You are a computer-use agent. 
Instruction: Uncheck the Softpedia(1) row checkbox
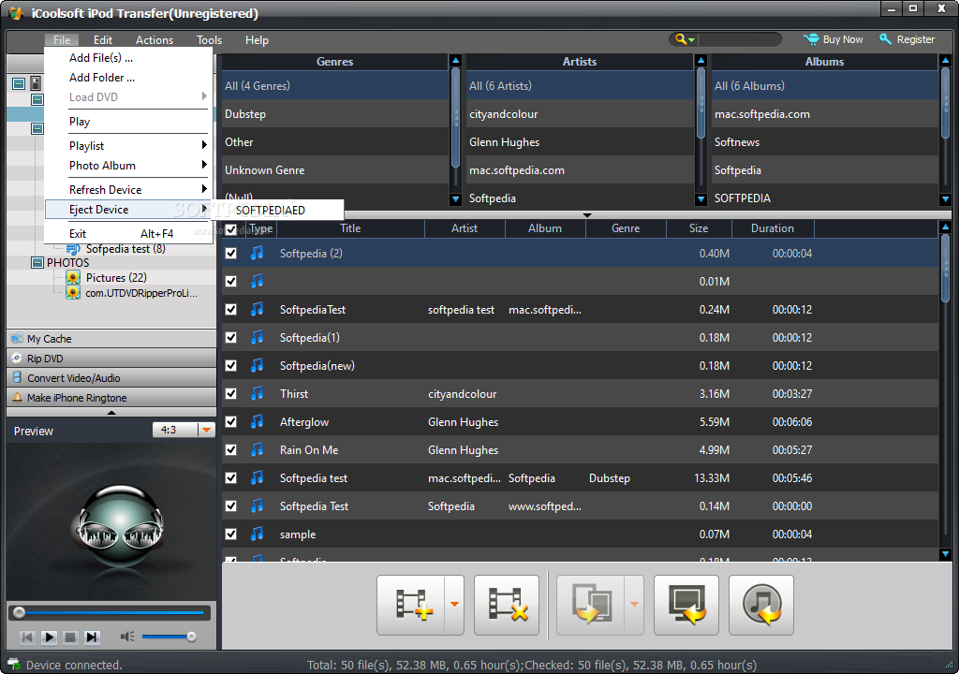coord(231,338)
